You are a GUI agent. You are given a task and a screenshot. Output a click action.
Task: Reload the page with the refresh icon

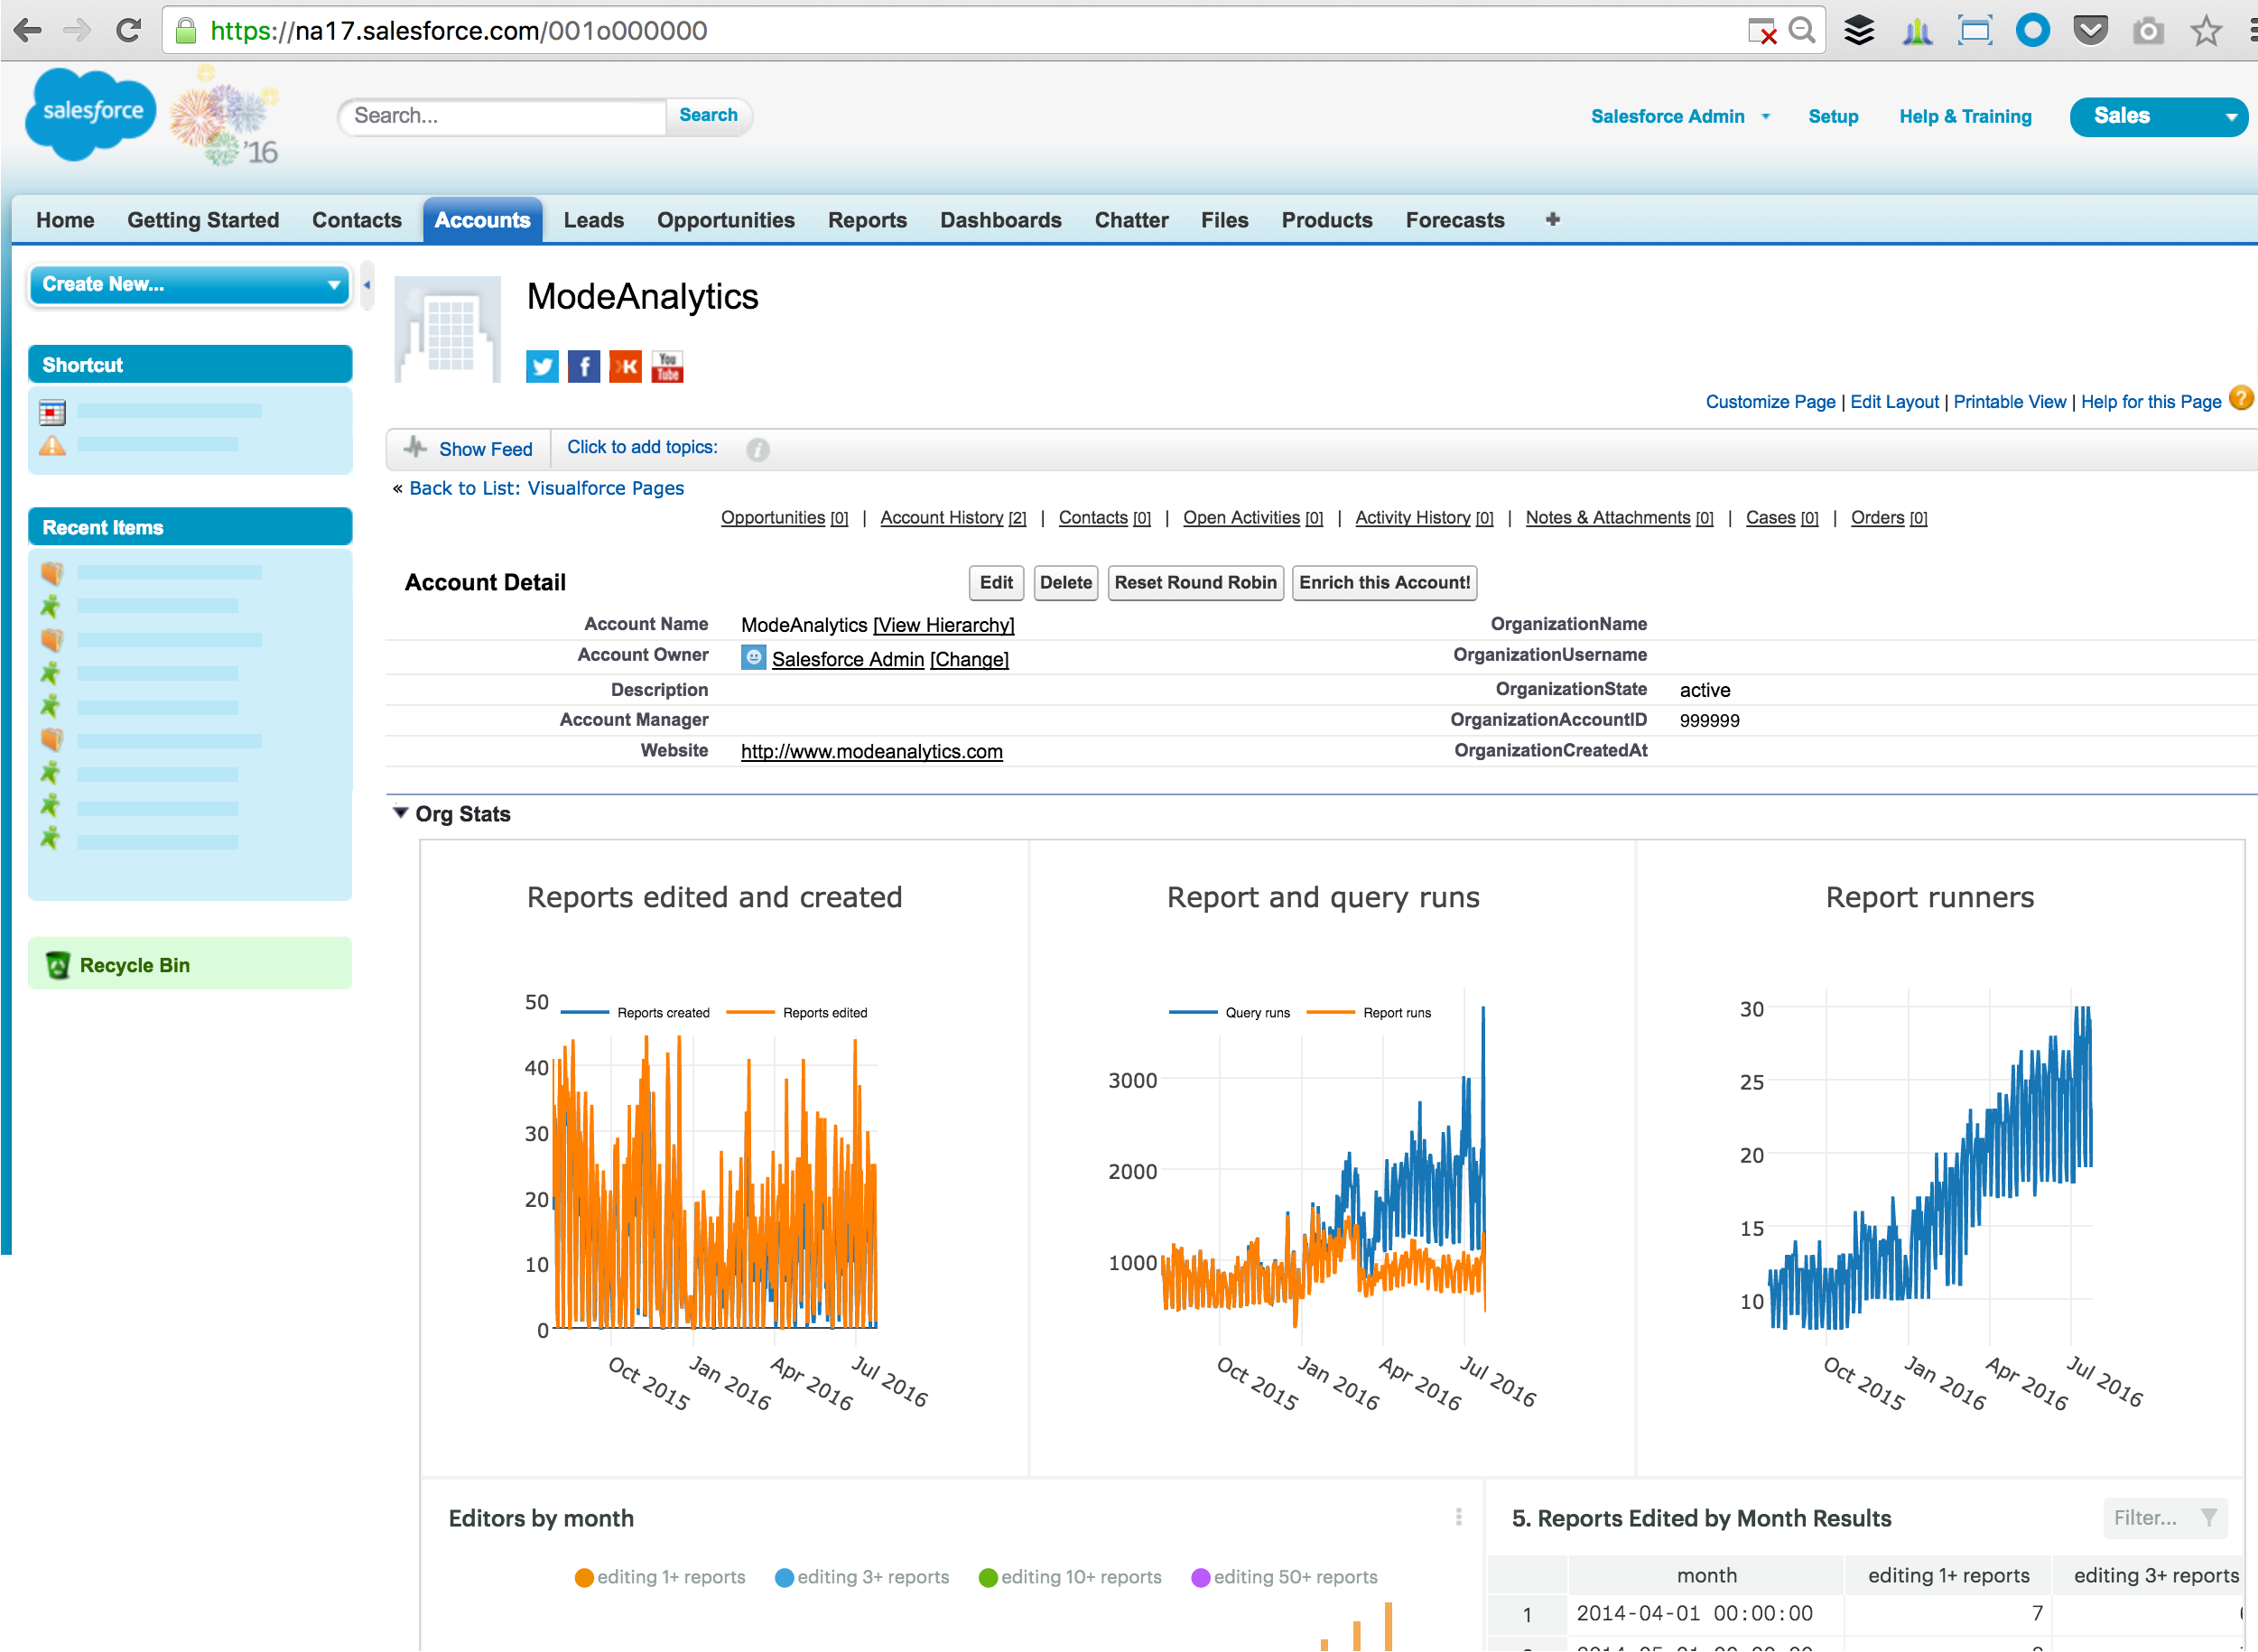point(128,31)
